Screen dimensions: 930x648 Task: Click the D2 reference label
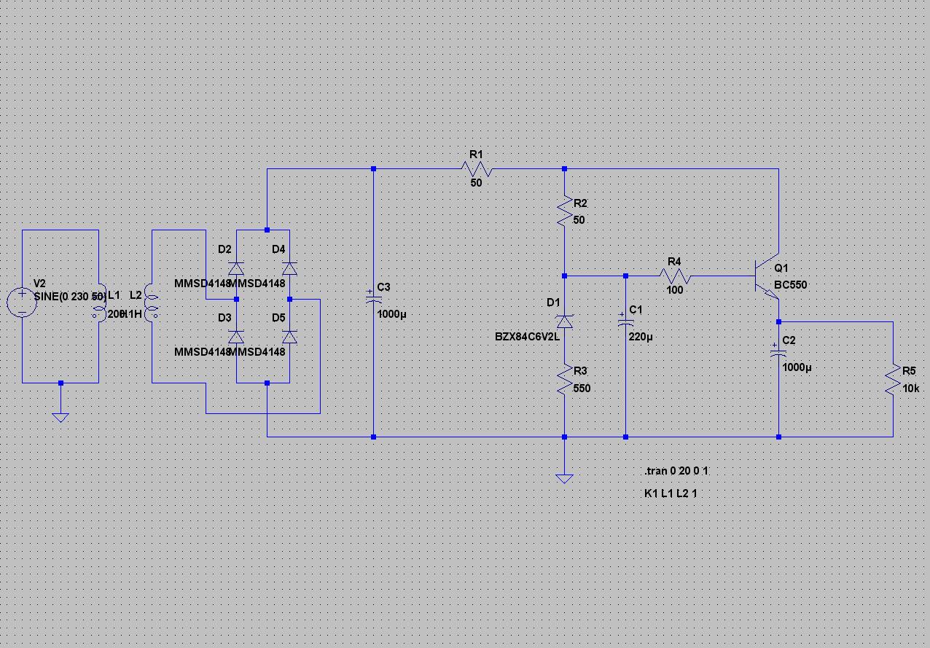point(225,249)
